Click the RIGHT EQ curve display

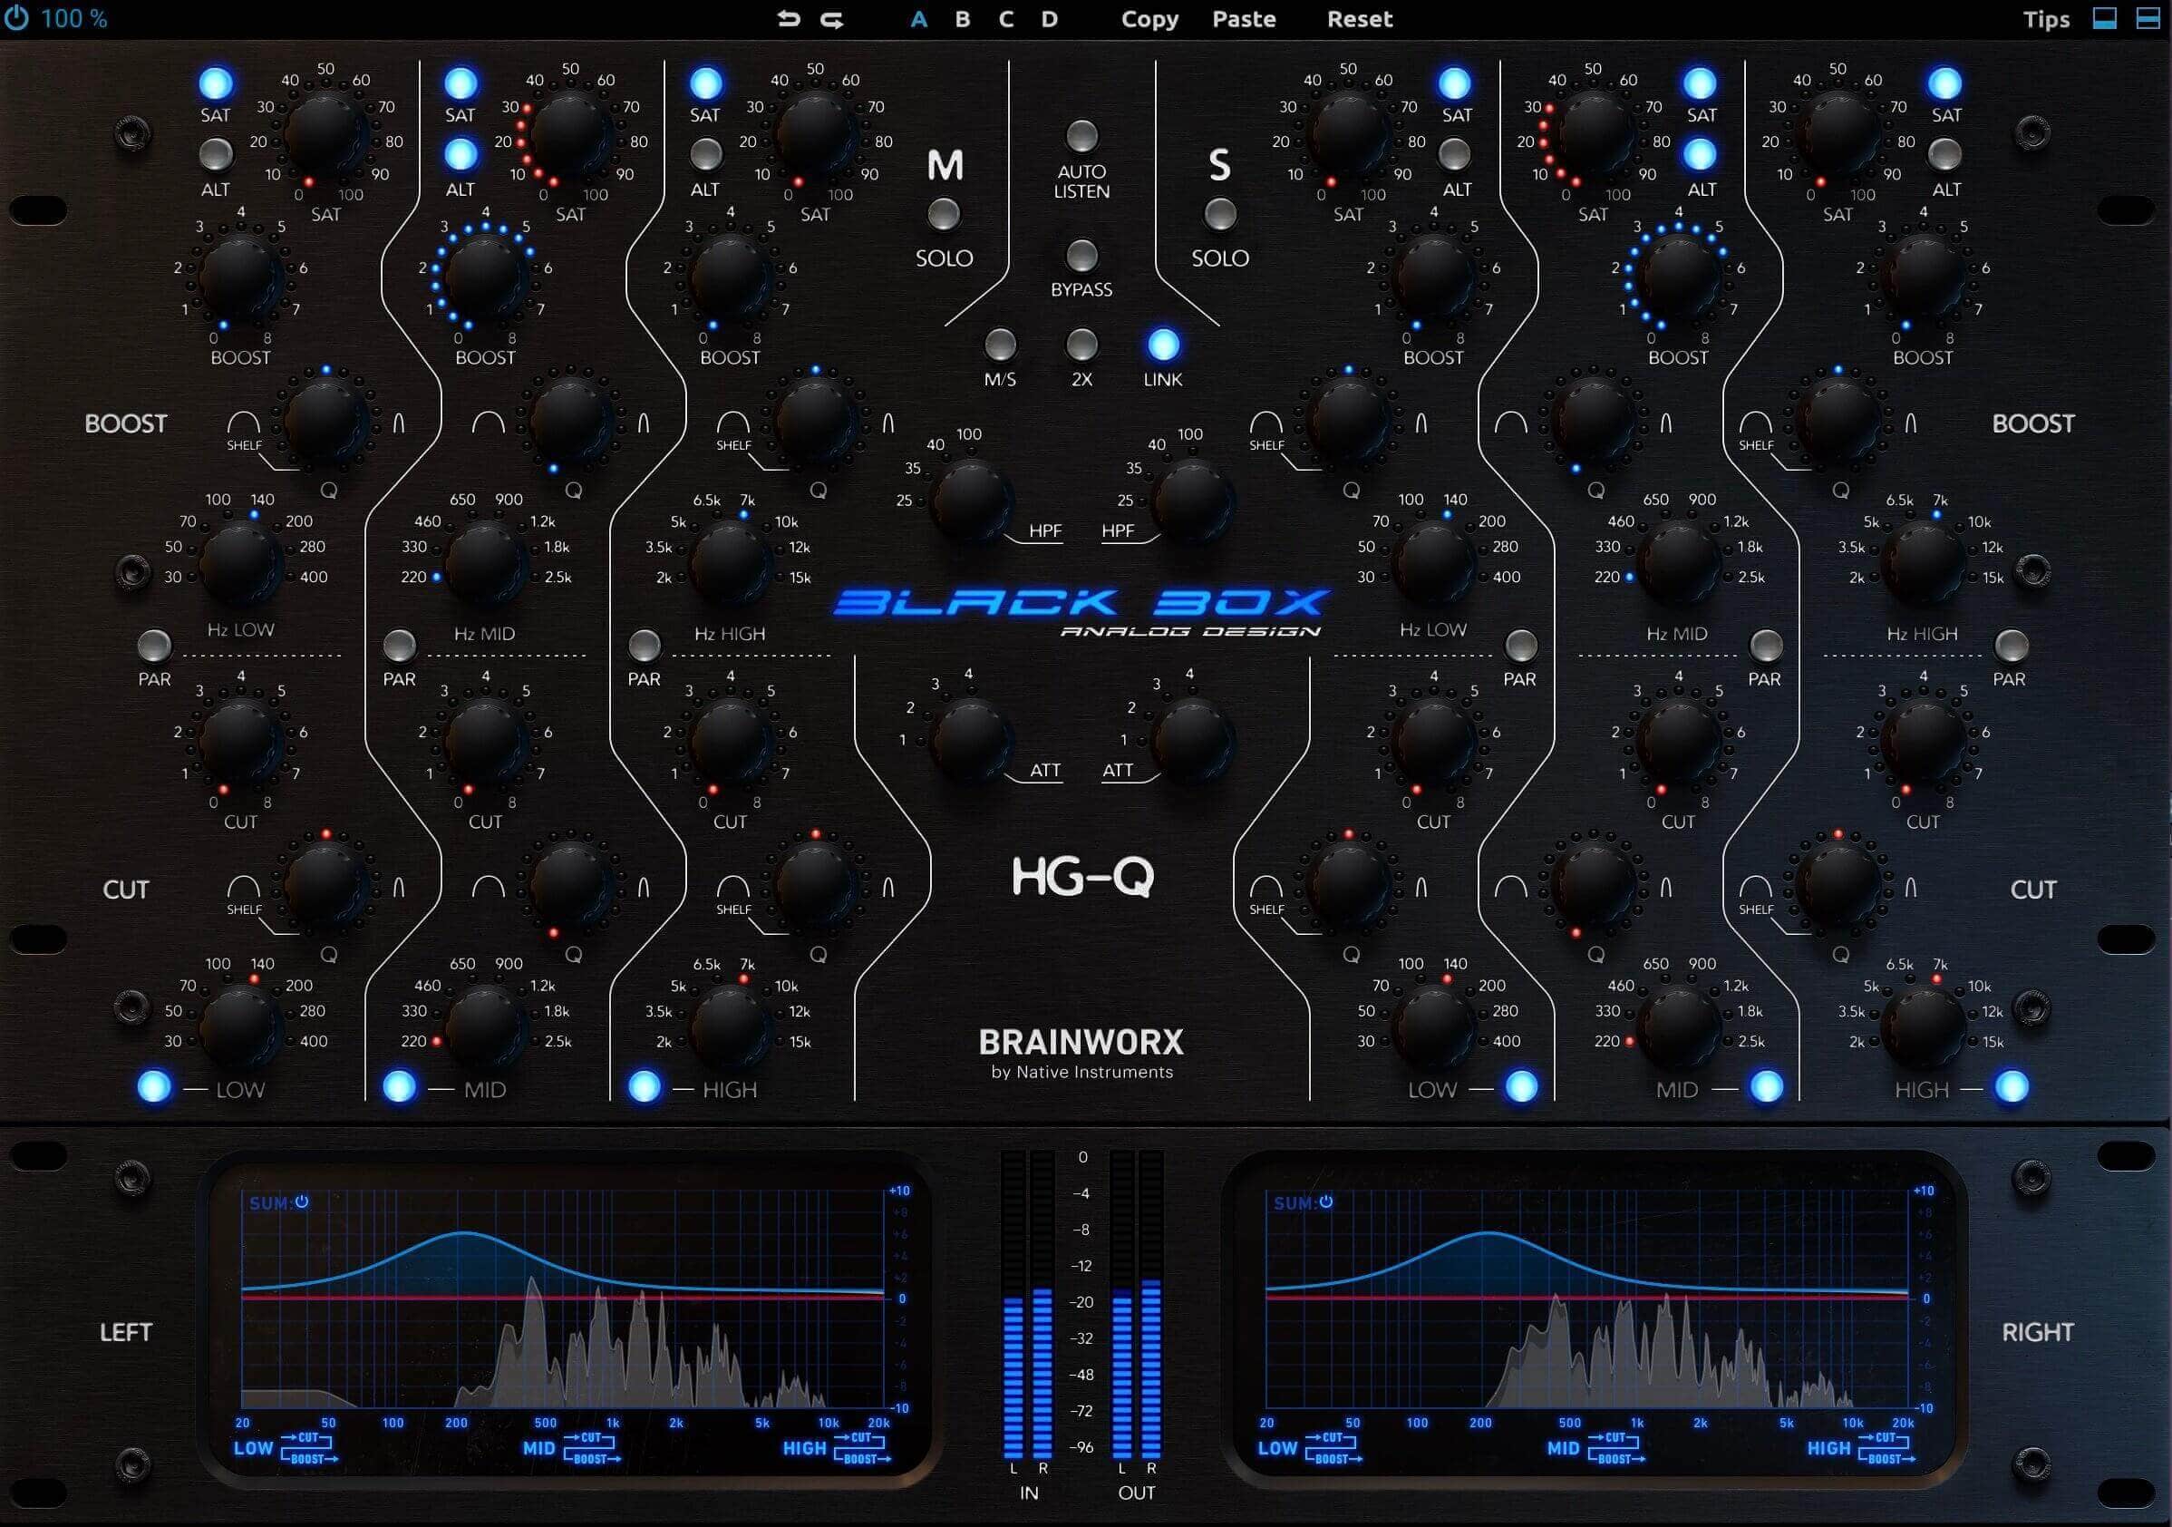[1587, 1299]
